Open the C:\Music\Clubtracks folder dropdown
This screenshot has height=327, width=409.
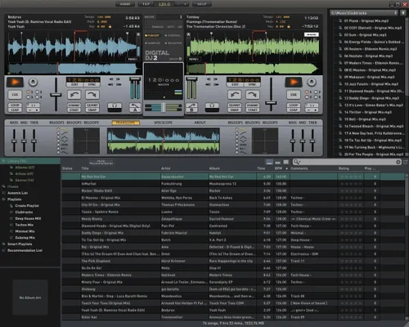(364, 13)
